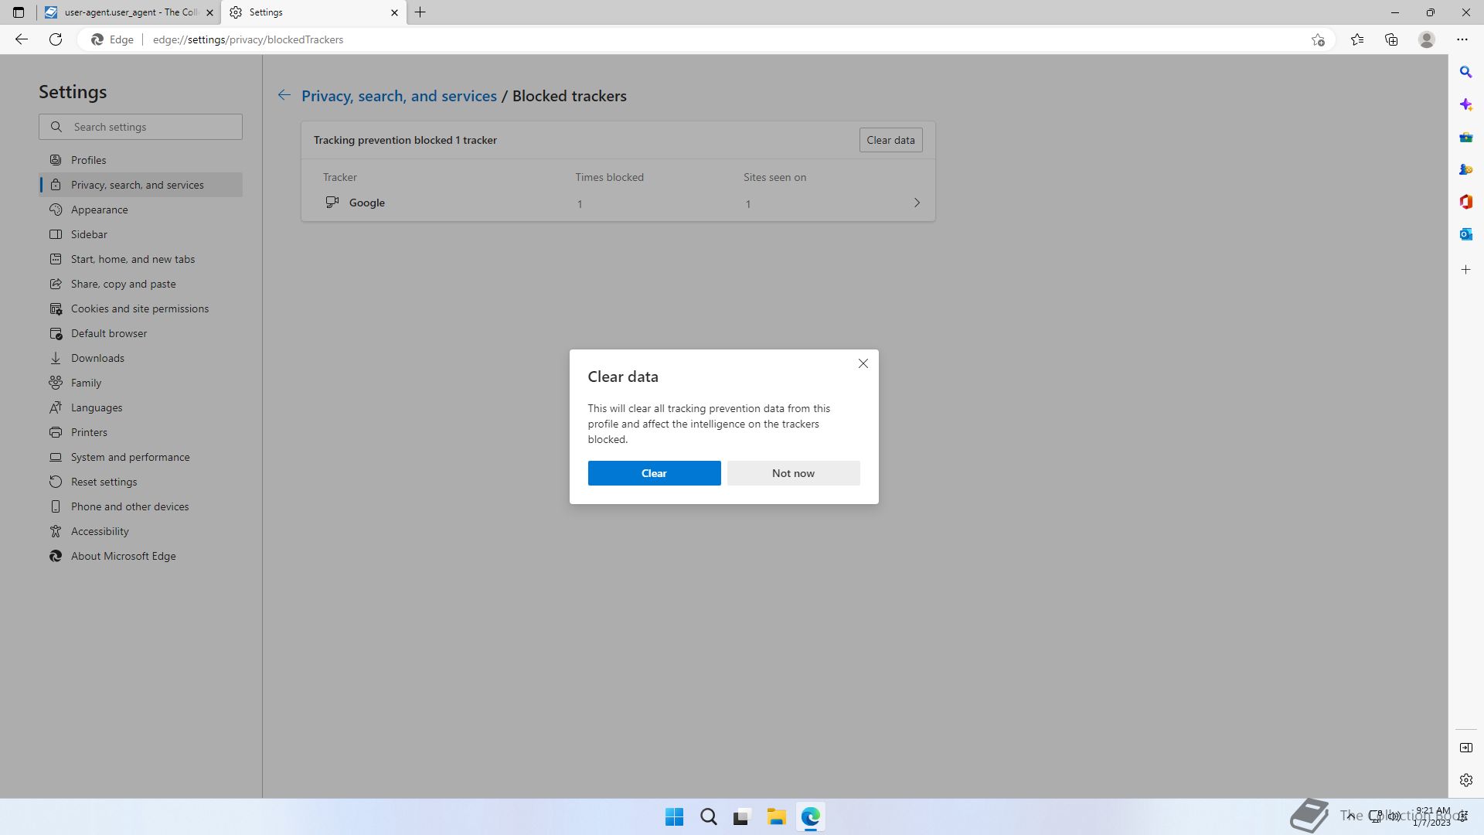Open the Outlook icon in the Edge sidebar

pos(1465,234)
